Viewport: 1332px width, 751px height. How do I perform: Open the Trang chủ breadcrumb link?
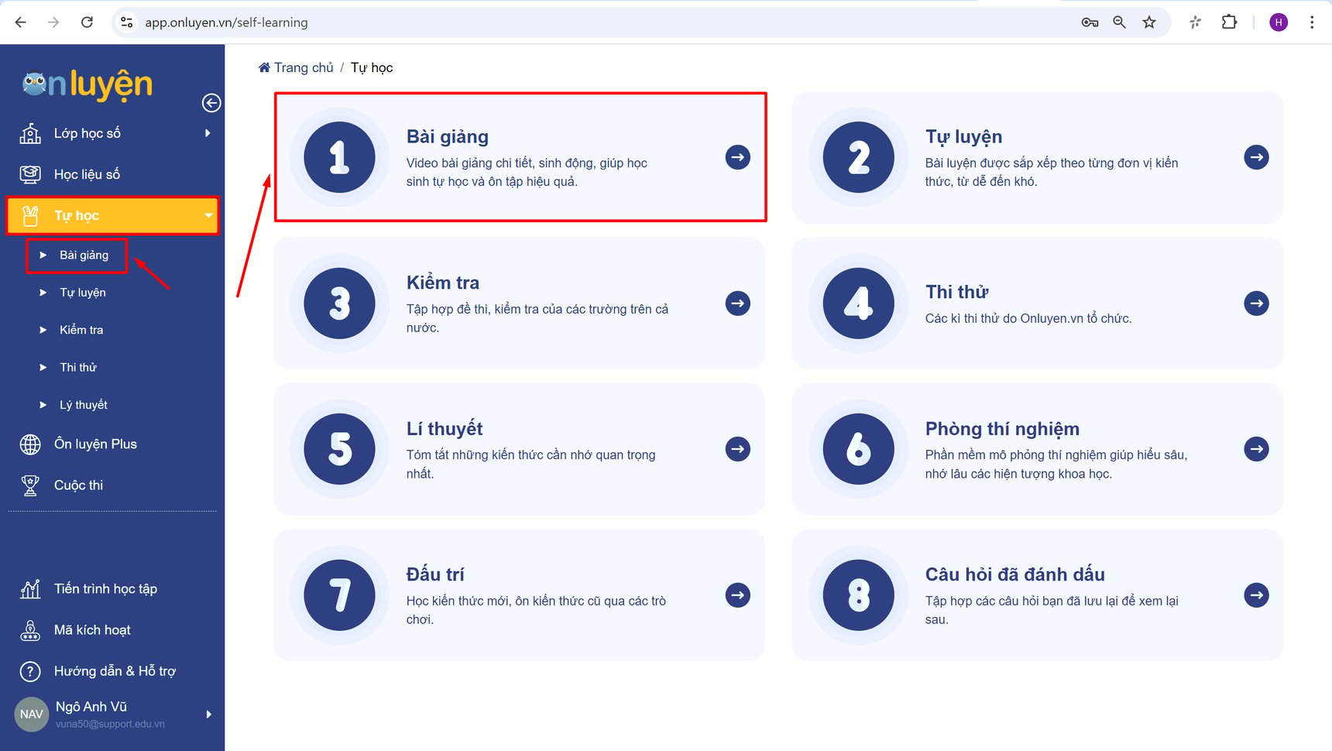coord(303,67)
